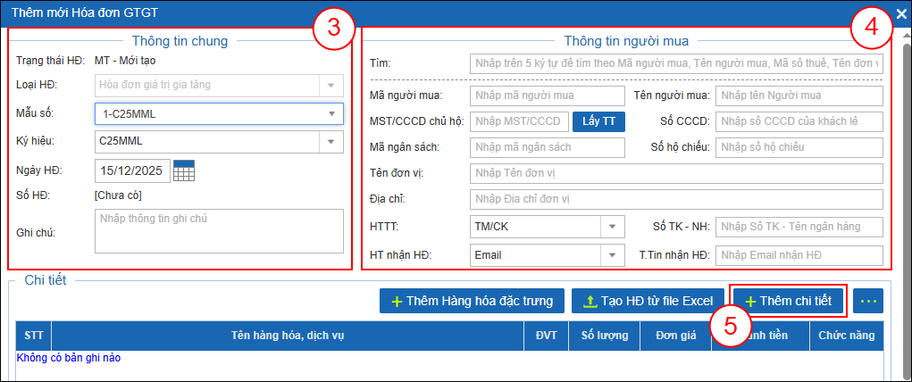Click Thêm Hàng hóa đặc trưng button
The width and height of the screenshot is (912, 382).
[472, 301]
